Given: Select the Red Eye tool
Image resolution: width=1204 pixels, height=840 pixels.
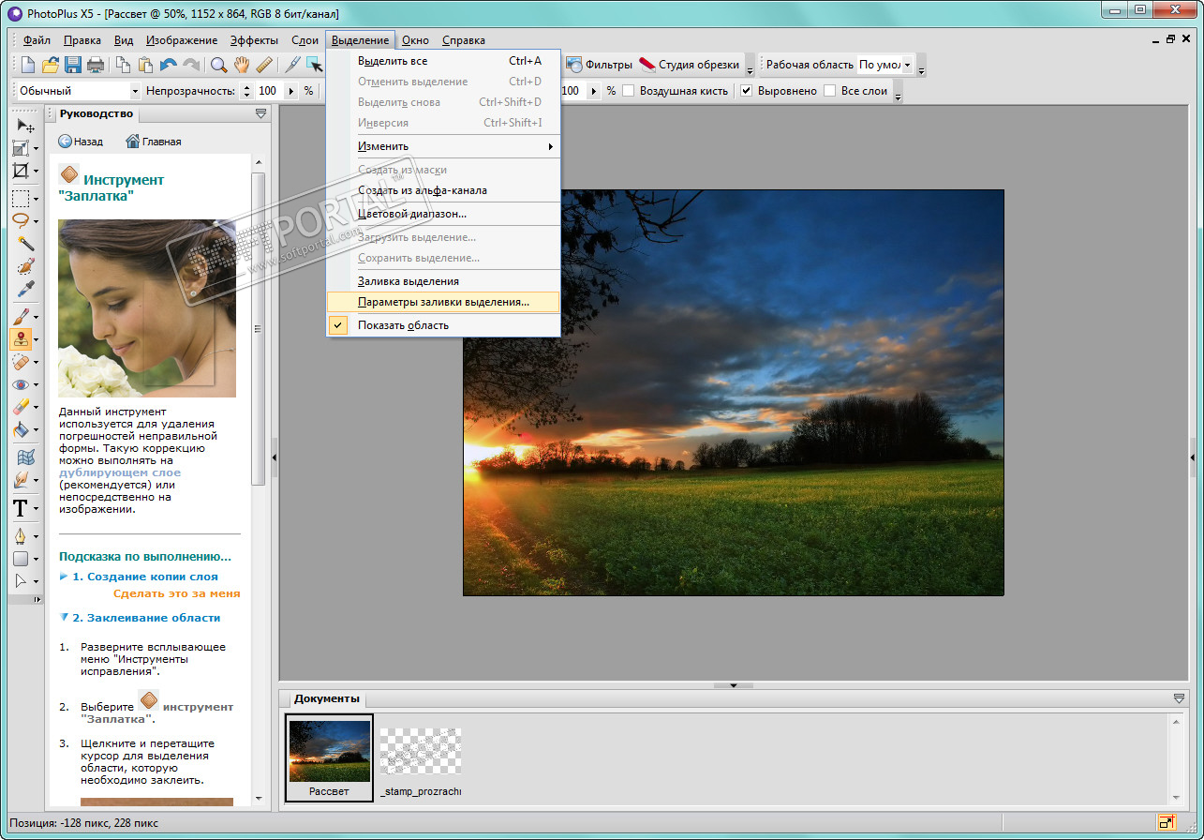Looking at the screenshot, I should [x=21, y=384].
